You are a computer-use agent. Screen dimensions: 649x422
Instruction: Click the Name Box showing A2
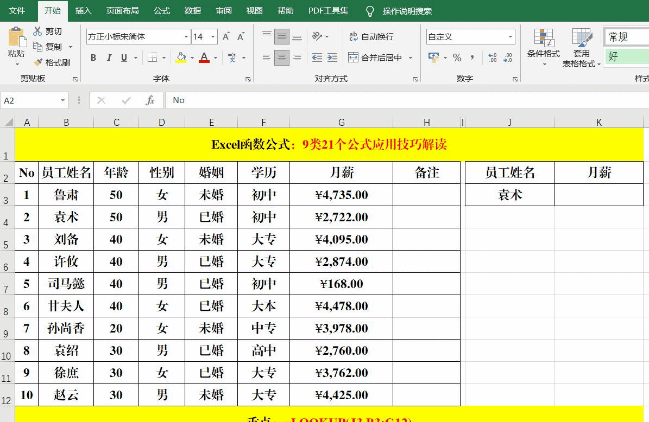pos(30,100)
